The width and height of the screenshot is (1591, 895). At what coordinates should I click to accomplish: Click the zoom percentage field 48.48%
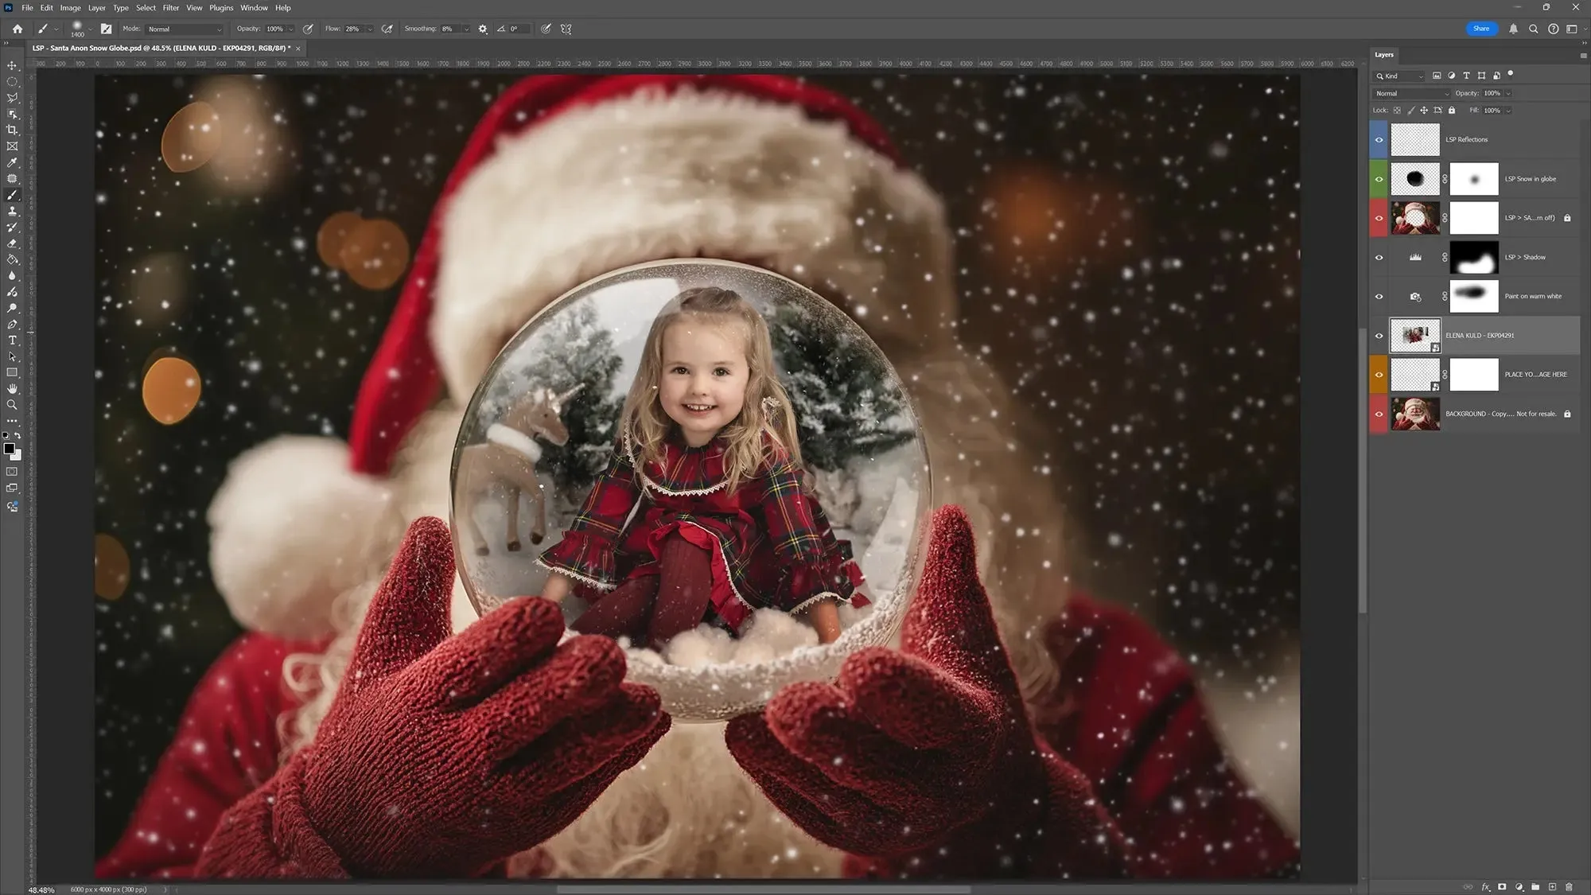[41, 889]
